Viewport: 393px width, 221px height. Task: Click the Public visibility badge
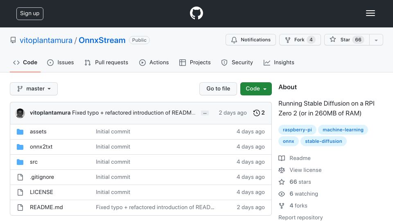(x=139, y=40)
